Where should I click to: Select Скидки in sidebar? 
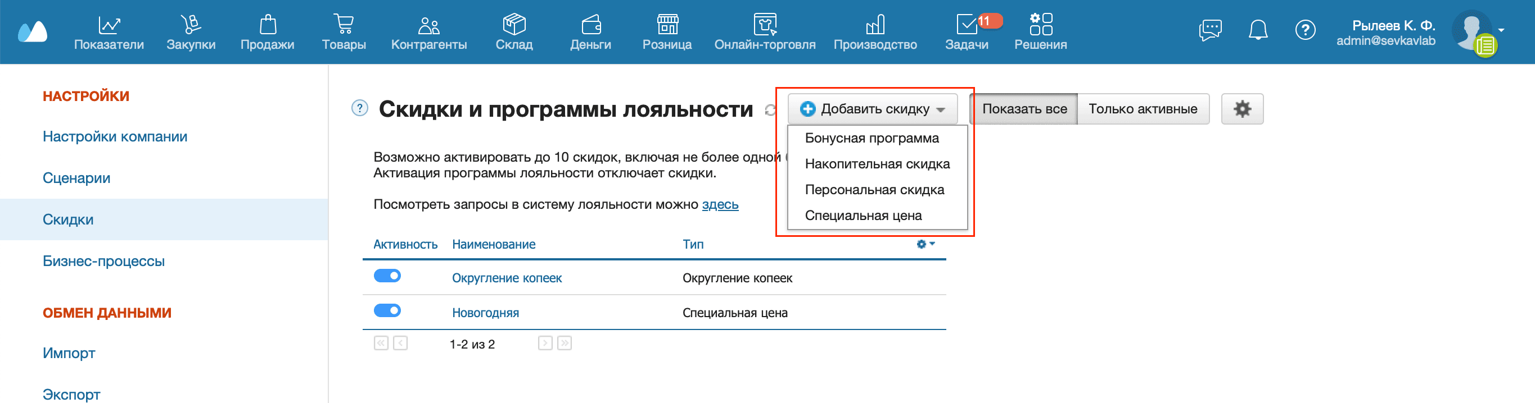[x=164, y=219]
